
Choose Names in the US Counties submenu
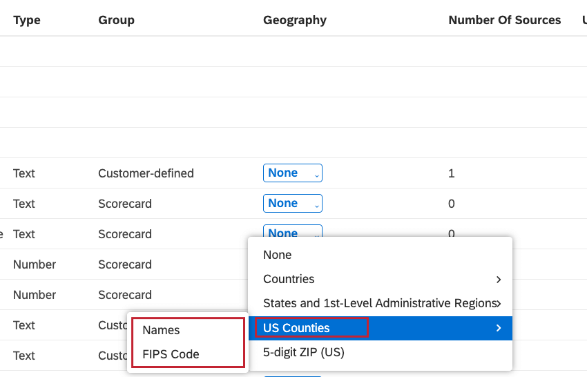161,330
